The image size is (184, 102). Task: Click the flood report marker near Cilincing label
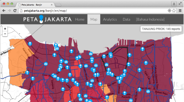point(142,49)
